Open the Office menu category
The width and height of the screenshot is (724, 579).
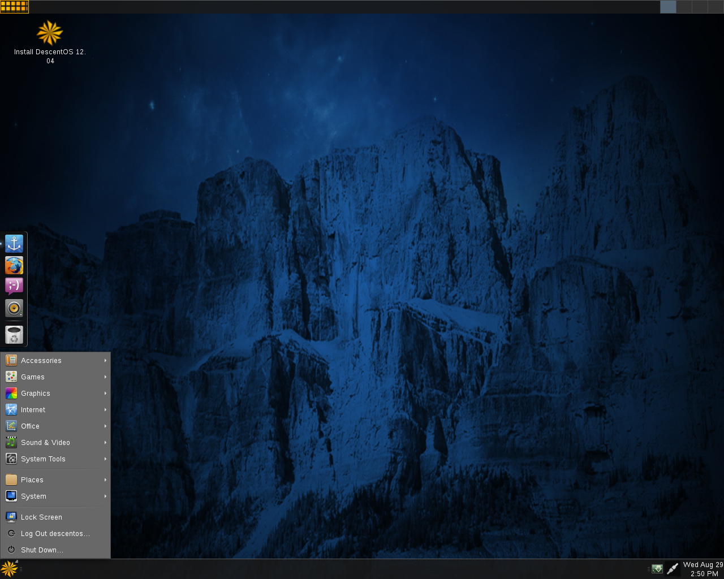[x=55, y=426]
